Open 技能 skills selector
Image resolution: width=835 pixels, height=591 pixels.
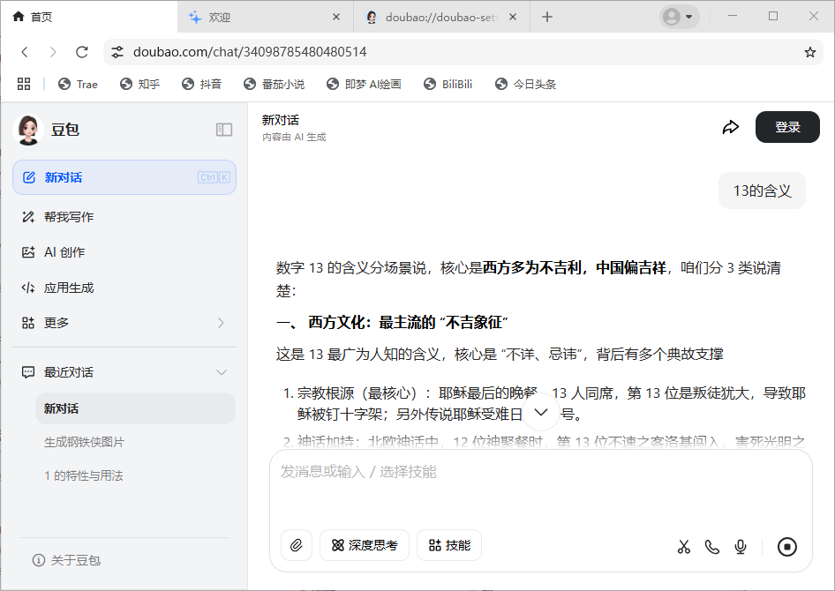point(449,545)
